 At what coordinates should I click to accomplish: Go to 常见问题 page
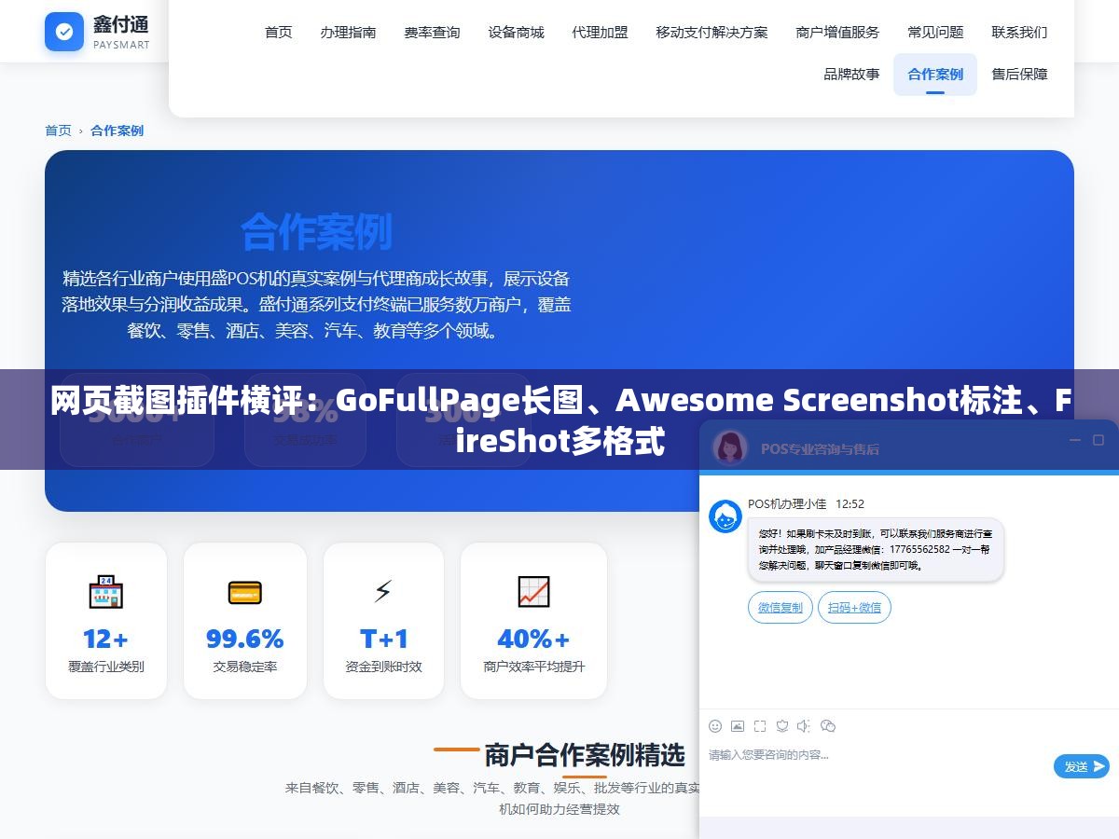935,32
